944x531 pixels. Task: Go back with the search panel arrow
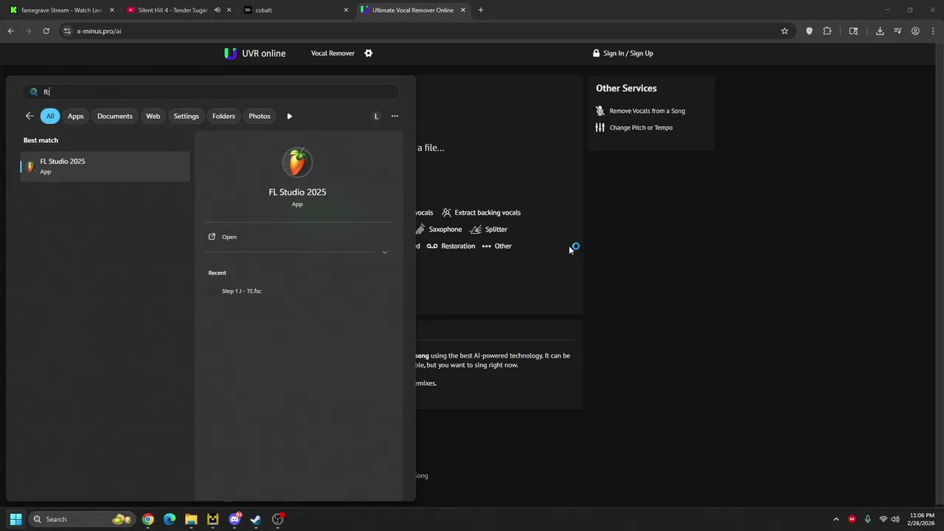pyautogui.click(x=29, y=116)
